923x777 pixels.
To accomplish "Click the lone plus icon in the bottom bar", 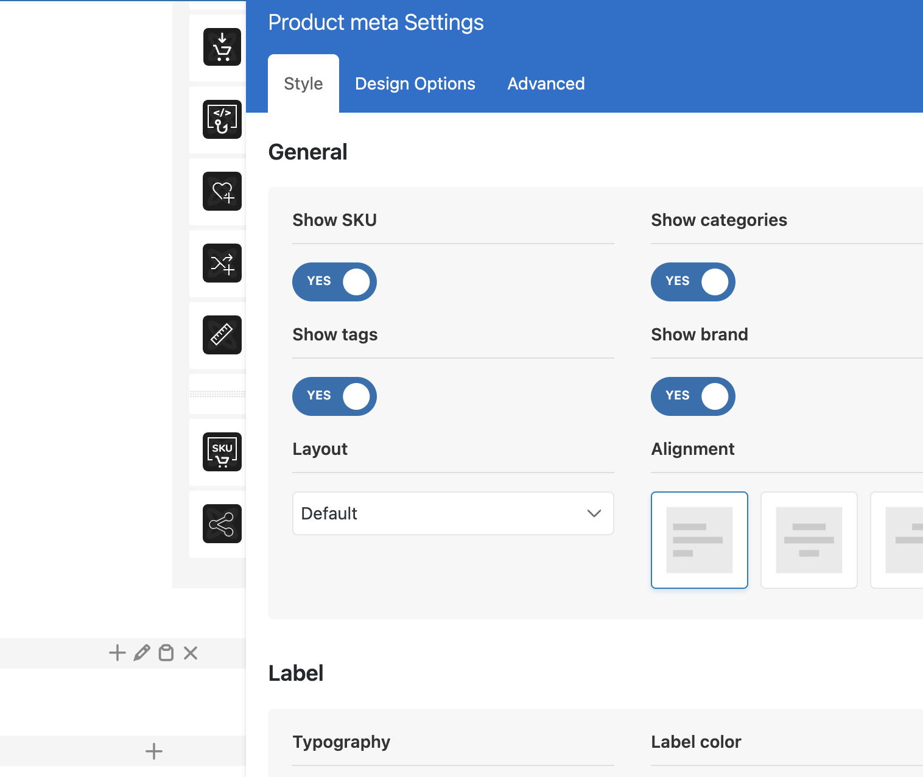I will click(x=154, y=751).
